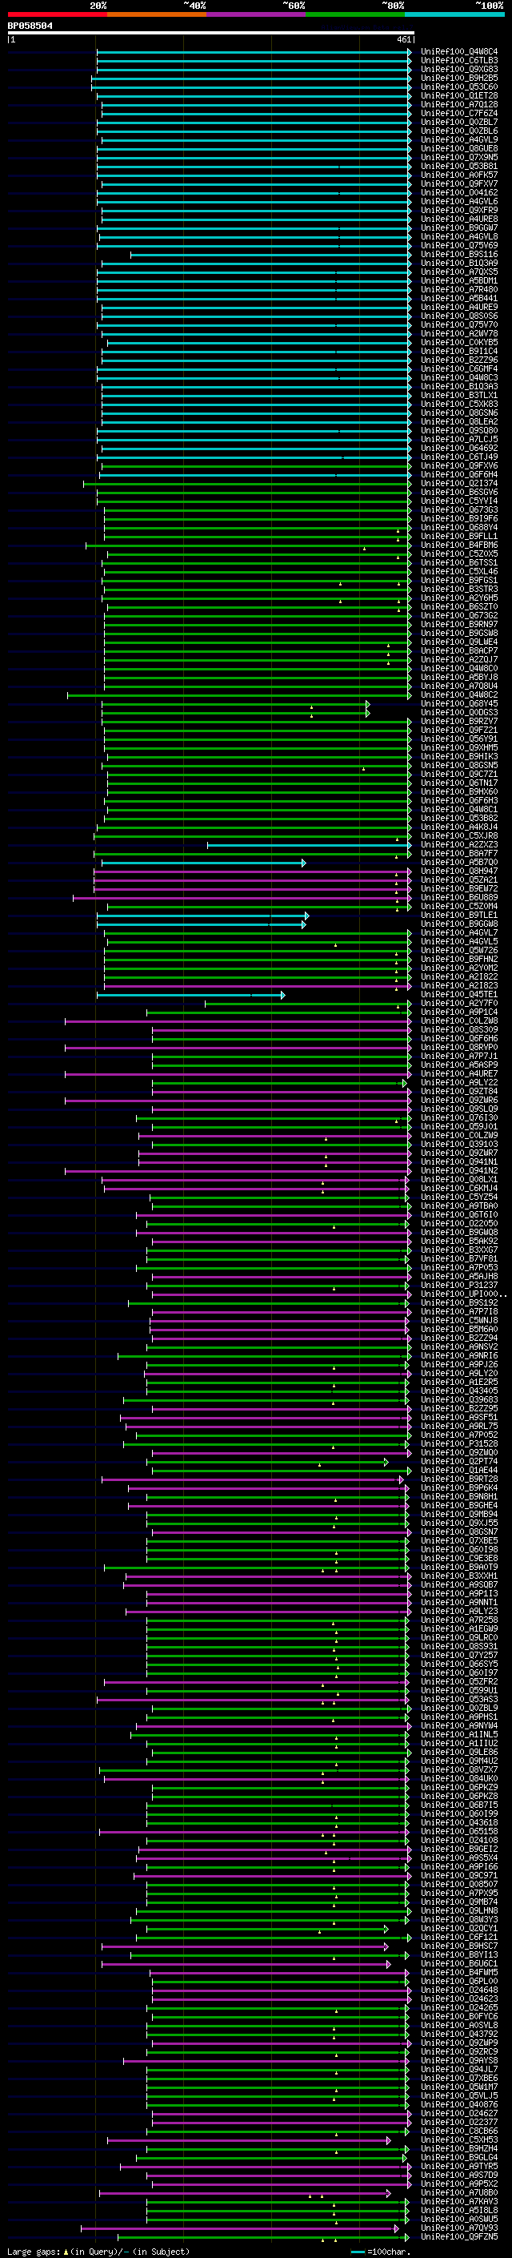Click the UniRef100_B9S116 label
This screenshot has width=512, height=2258.
coord(458,254)
